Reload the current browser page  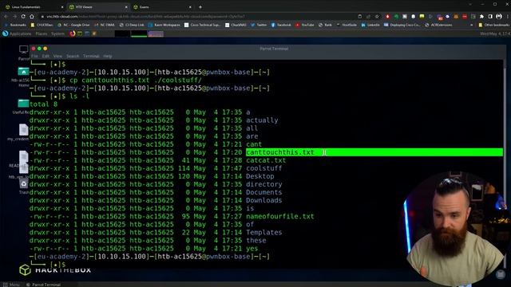click(x=23, y=16)
